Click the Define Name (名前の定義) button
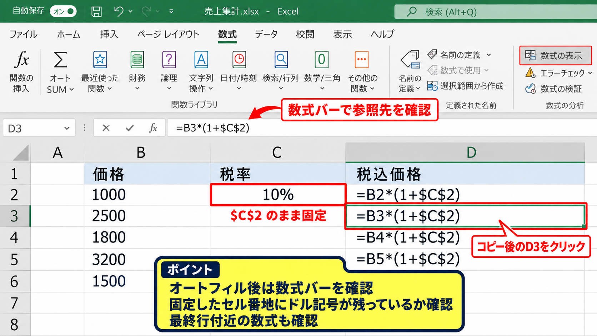 point(454,55)
